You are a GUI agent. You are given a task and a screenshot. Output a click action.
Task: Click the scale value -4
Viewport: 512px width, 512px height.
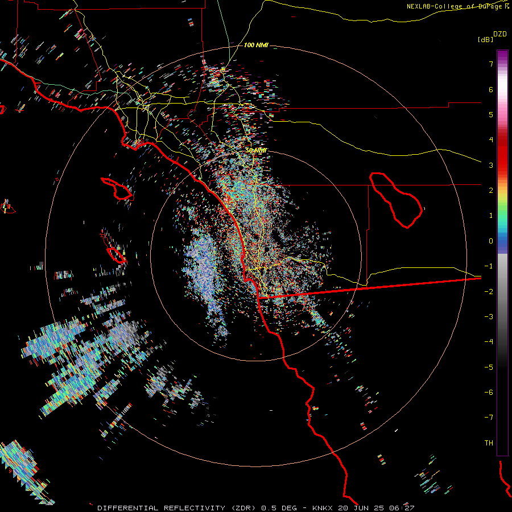point(489,342)
